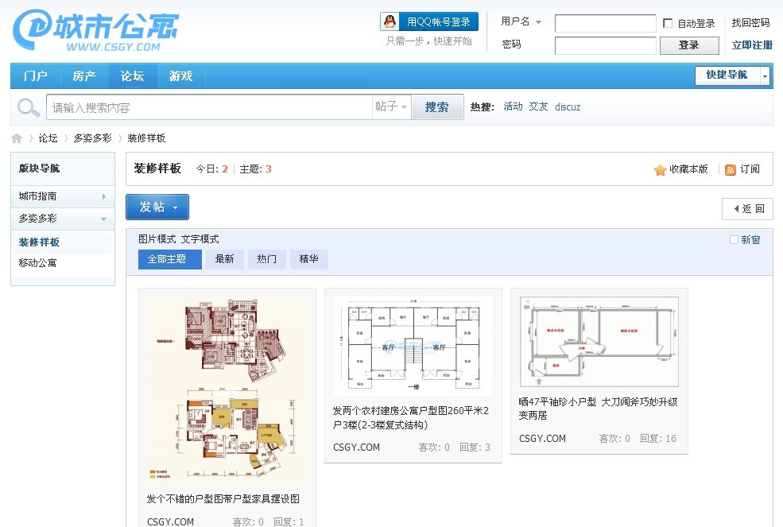The height and width of the screenshot is (527, 783).
Task: Open the 47平 small apartment thumbnail
Action: coord(599,342)
